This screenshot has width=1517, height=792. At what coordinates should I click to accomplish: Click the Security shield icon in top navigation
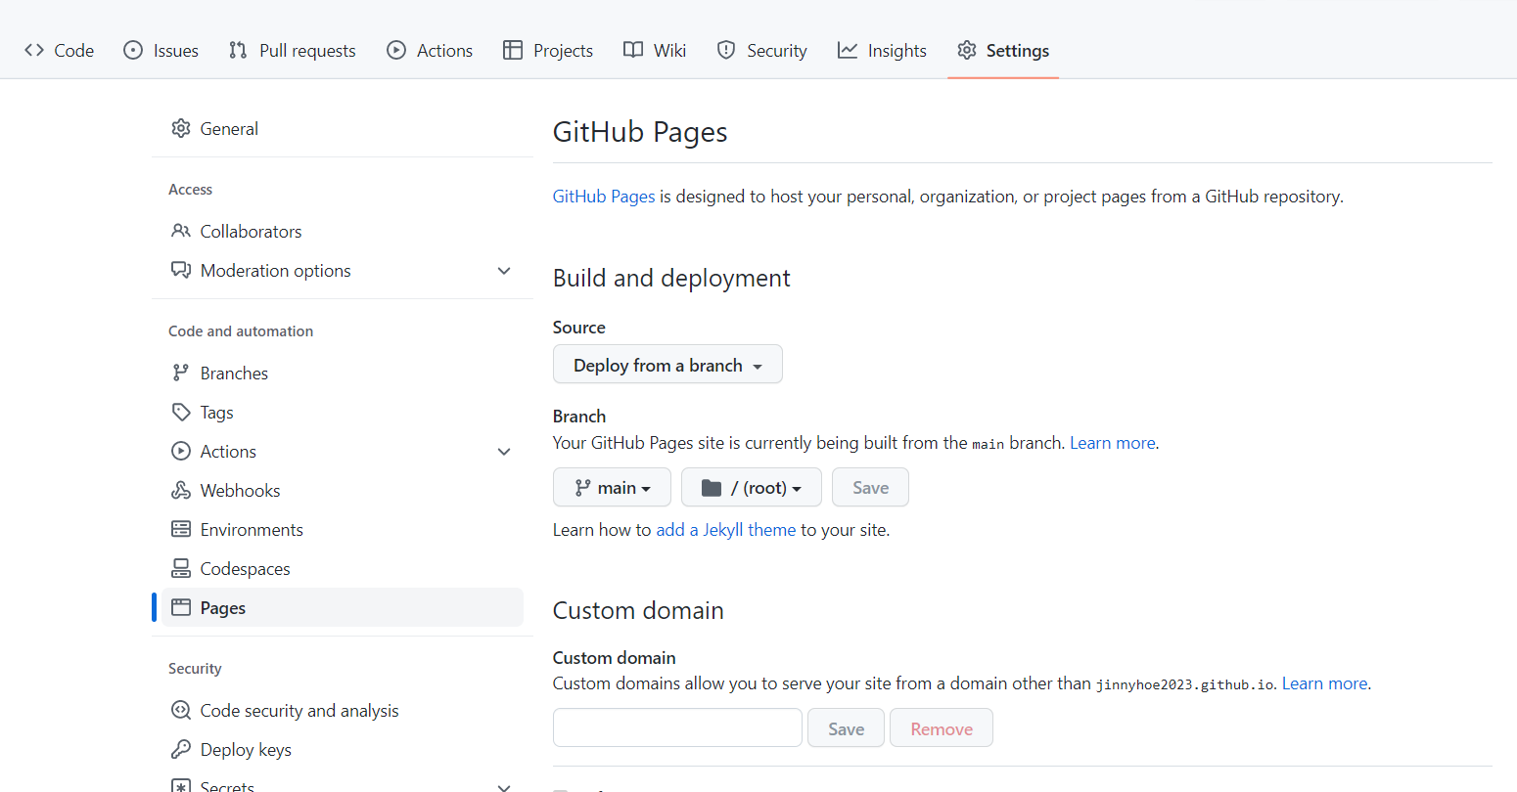point(726,50)
